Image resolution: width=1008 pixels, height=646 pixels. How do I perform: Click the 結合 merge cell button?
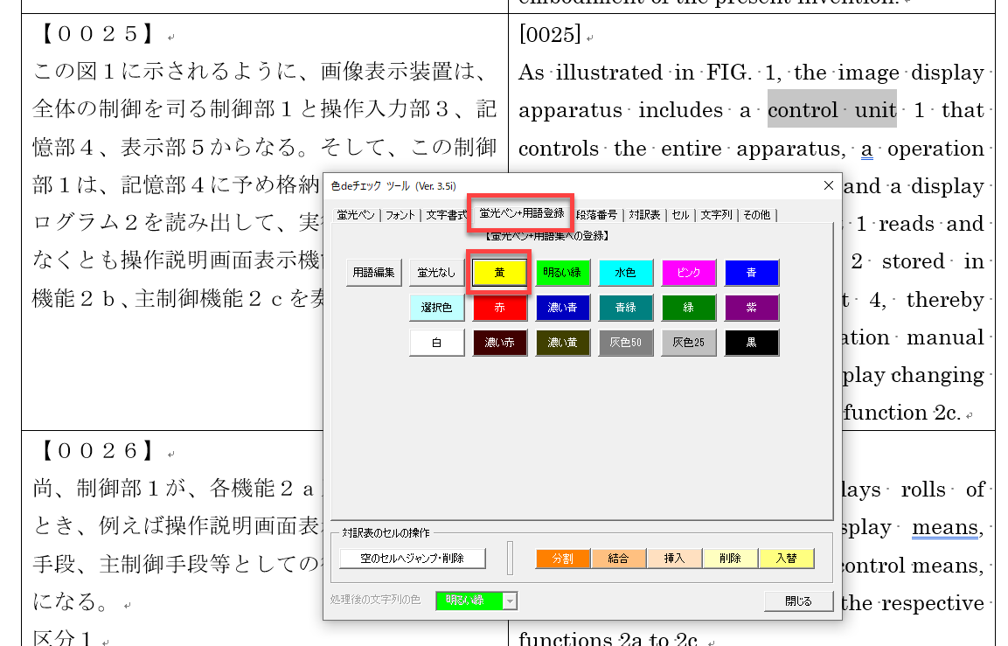[x=618, y=558]
